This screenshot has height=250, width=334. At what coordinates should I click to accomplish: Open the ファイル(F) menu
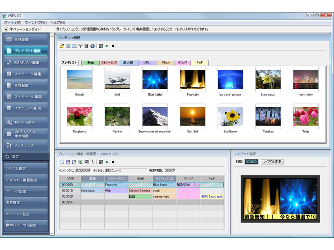(12, 23)
